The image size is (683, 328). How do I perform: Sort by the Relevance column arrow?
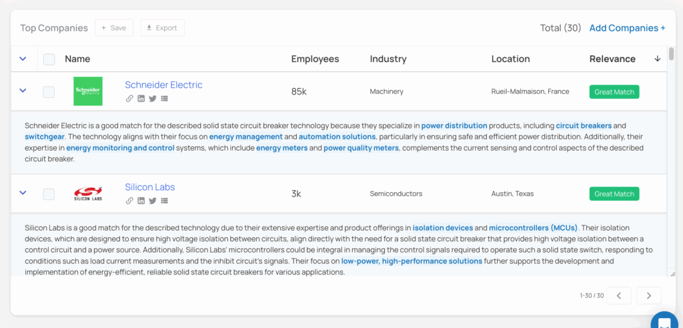tap(657, 59)
